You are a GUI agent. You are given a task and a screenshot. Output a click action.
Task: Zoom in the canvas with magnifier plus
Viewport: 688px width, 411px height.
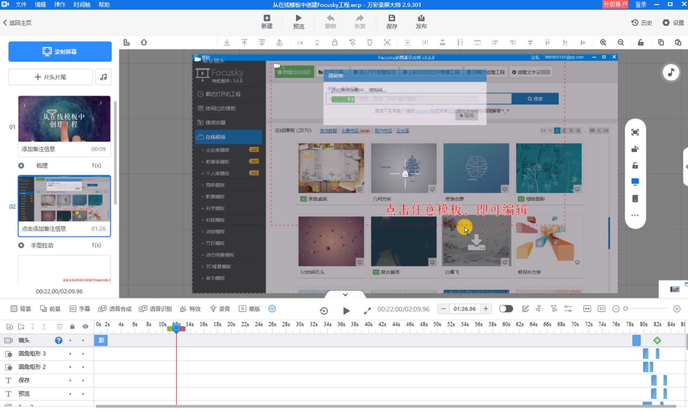[603, 42]
